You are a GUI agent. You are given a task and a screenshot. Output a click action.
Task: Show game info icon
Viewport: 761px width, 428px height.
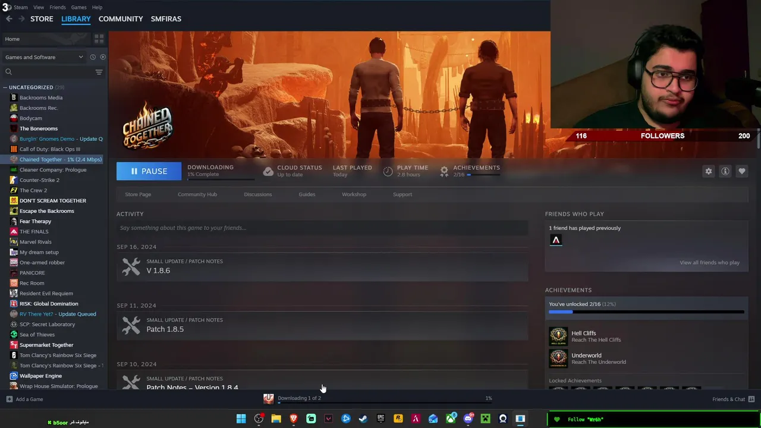click(x=725, y=171)
